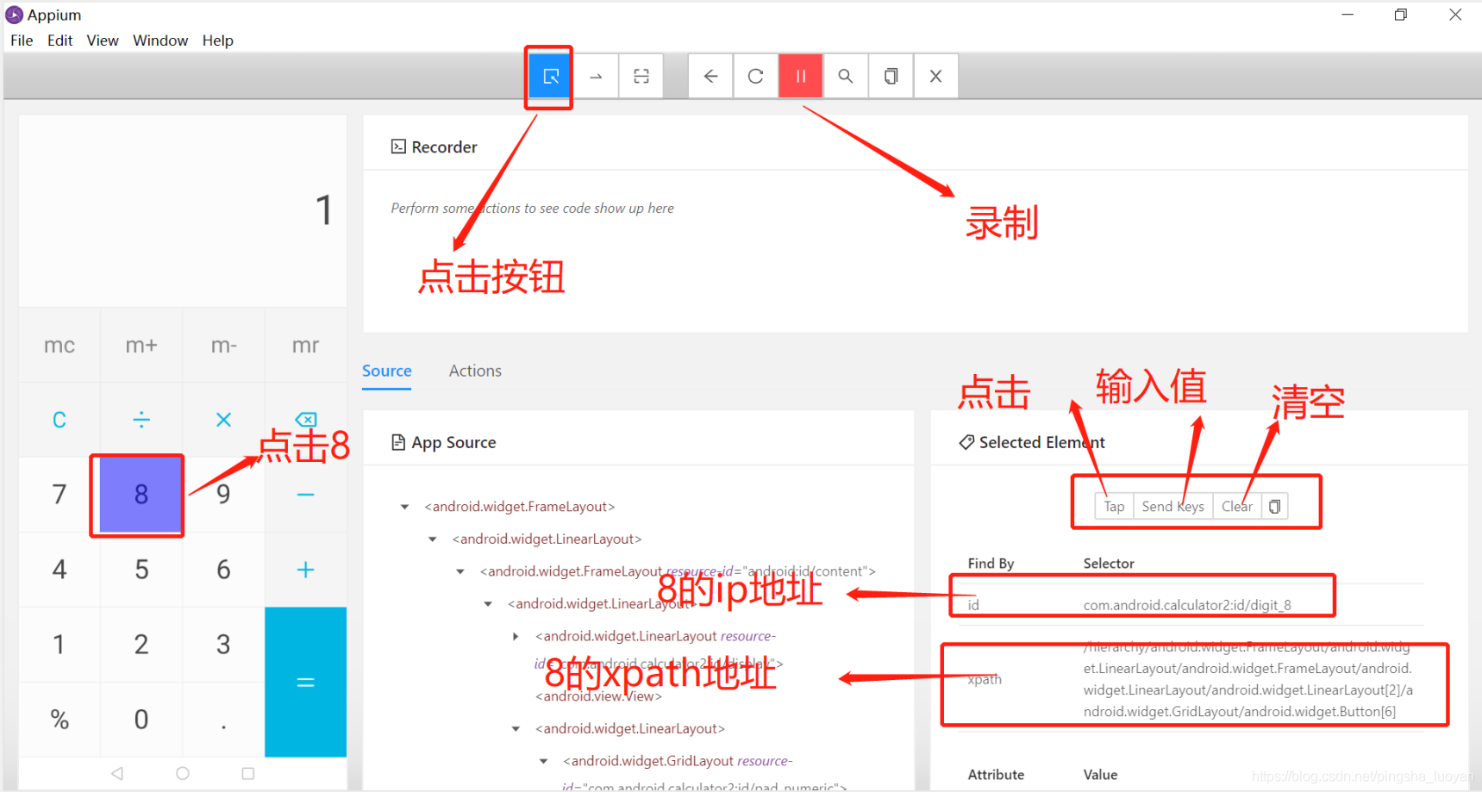Collapse the android.widget.GridLayout node
This screenshot has width=1482, height=792.
(543, 761)
